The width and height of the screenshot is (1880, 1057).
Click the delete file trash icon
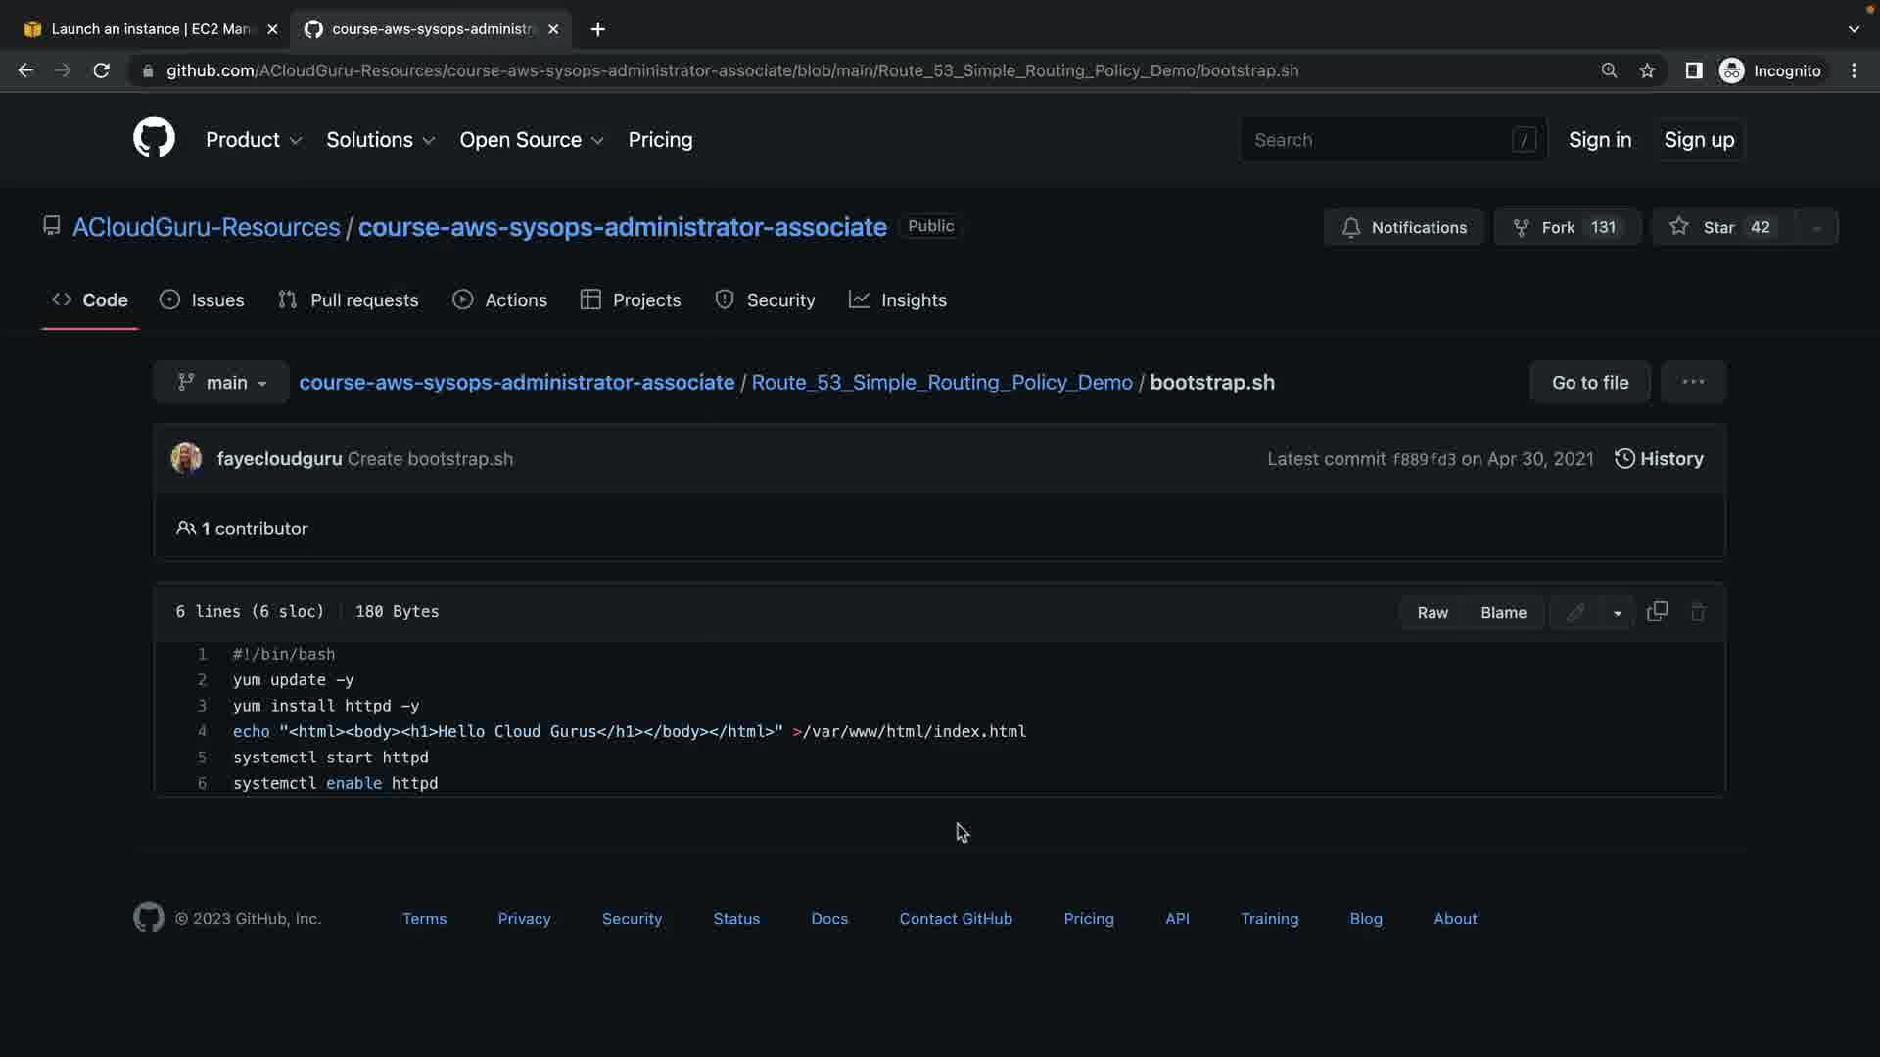[x=1698, y=612]
